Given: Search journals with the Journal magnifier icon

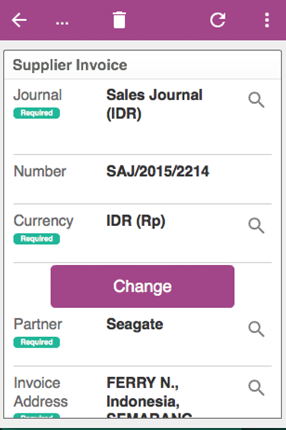Looking at the screenshot, I should (x=257, y=100).
